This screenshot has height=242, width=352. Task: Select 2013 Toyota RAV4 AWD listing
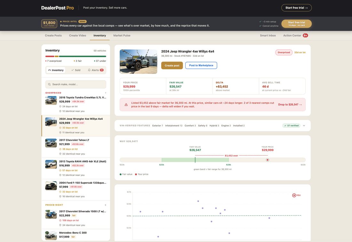click(76, 168)
